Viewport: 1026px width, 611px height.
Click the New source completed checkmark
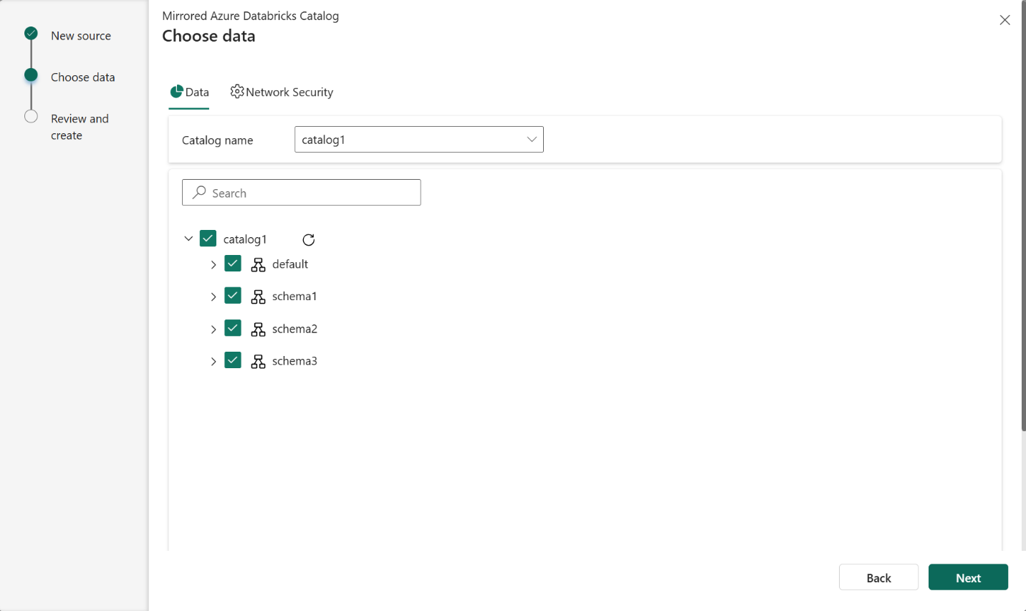(x=31, y=33)
